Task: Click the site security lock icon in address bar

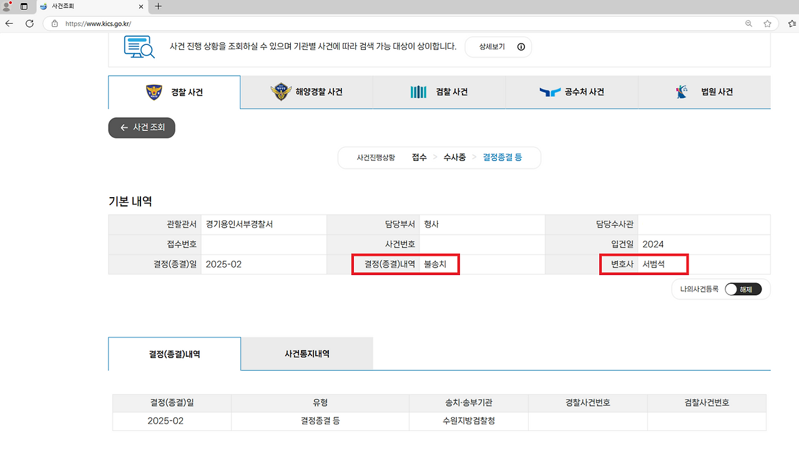Action: click(54, 23)
